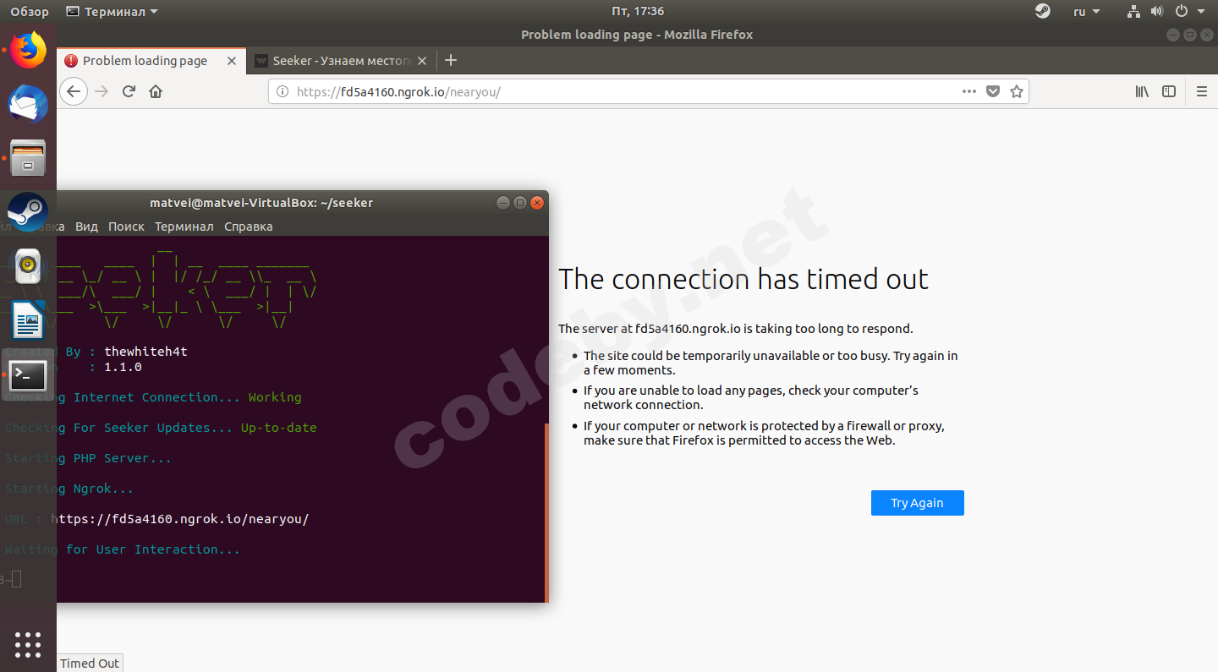This screenshot has width=1218, height=672.
Task: Open Rhythmbox speaker icon in the dock
Action: 28,266
